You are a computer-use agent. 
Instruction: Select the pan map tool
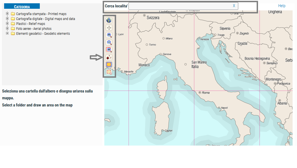109,28
